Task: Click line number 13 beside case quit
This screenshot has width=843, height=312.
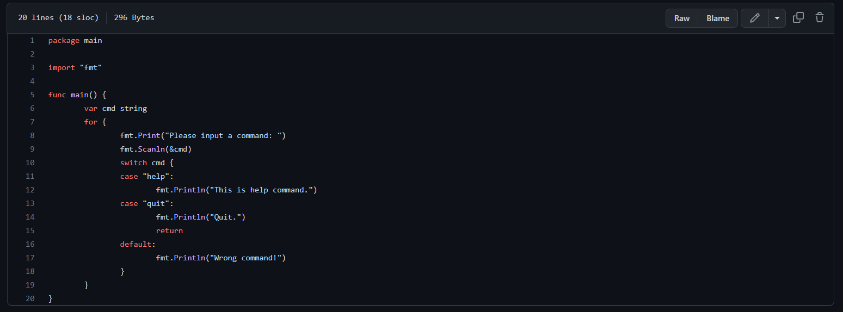Action: tap(30, 203)
